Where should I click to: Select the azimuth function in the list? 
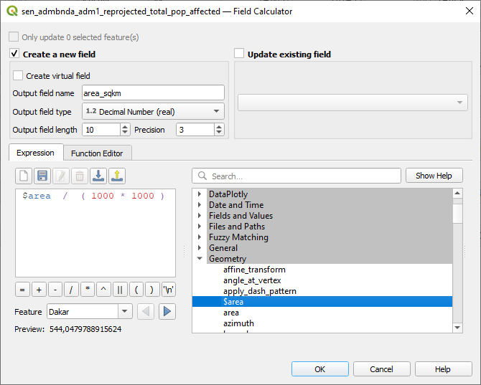point(238,323)
